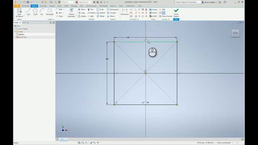This screenshot has width=258, height=145.
Task: Select Part1 root node in browser
Action: [x=17, y=26]
